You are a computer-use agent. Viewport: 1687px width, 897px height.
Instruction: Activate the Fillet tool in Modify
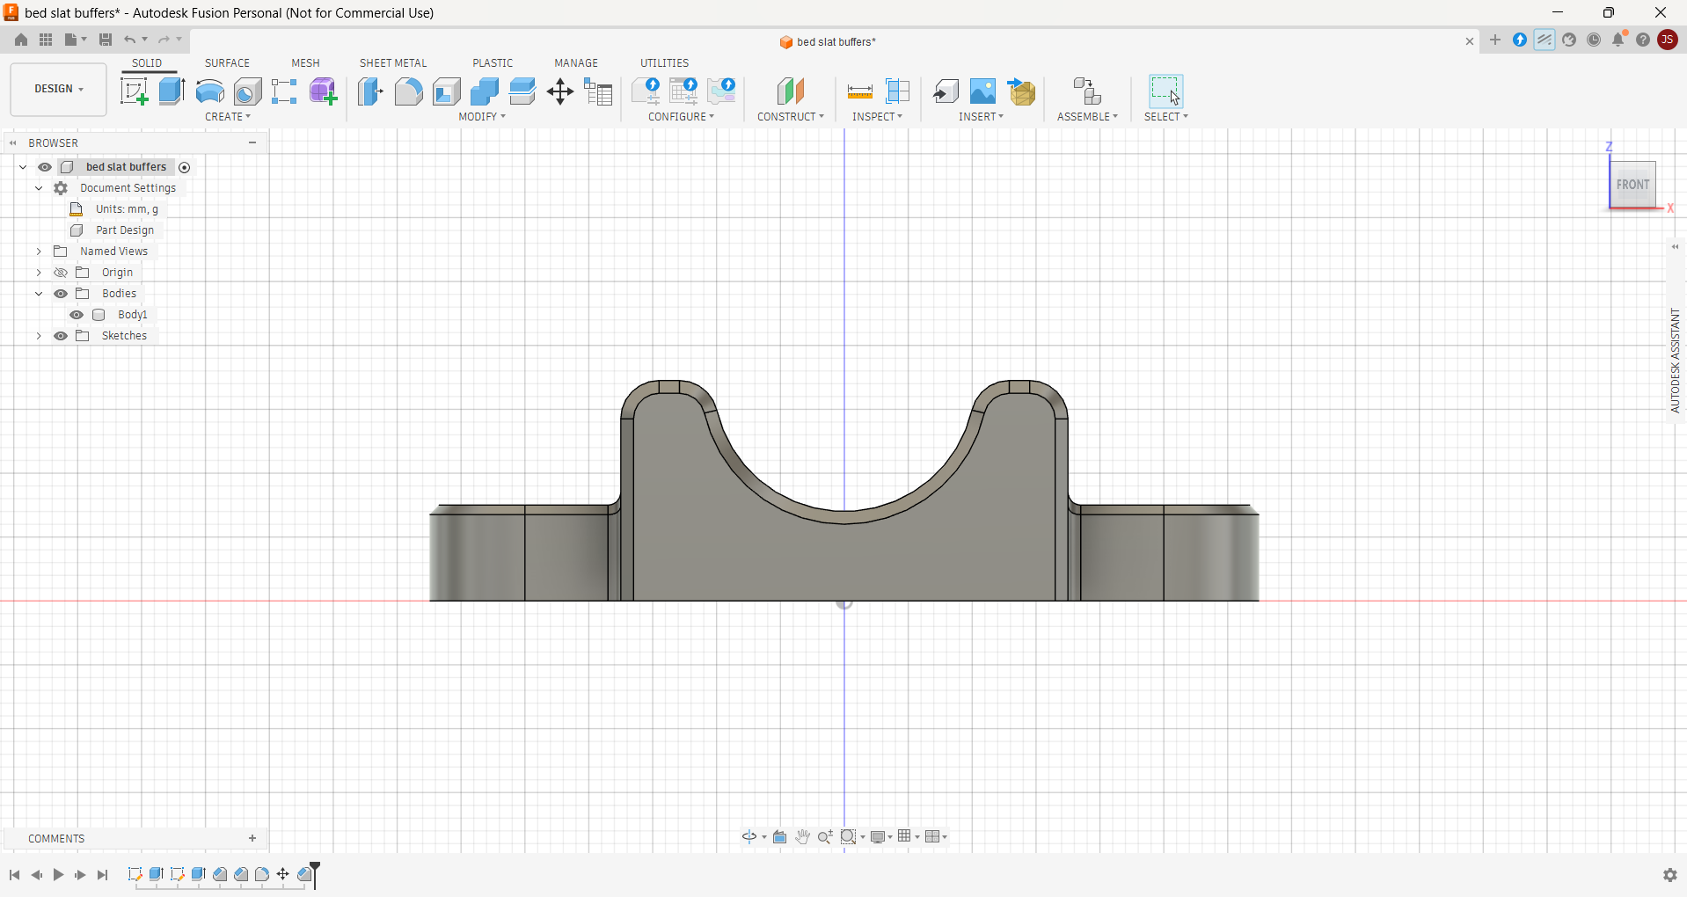tap(408, 91)
